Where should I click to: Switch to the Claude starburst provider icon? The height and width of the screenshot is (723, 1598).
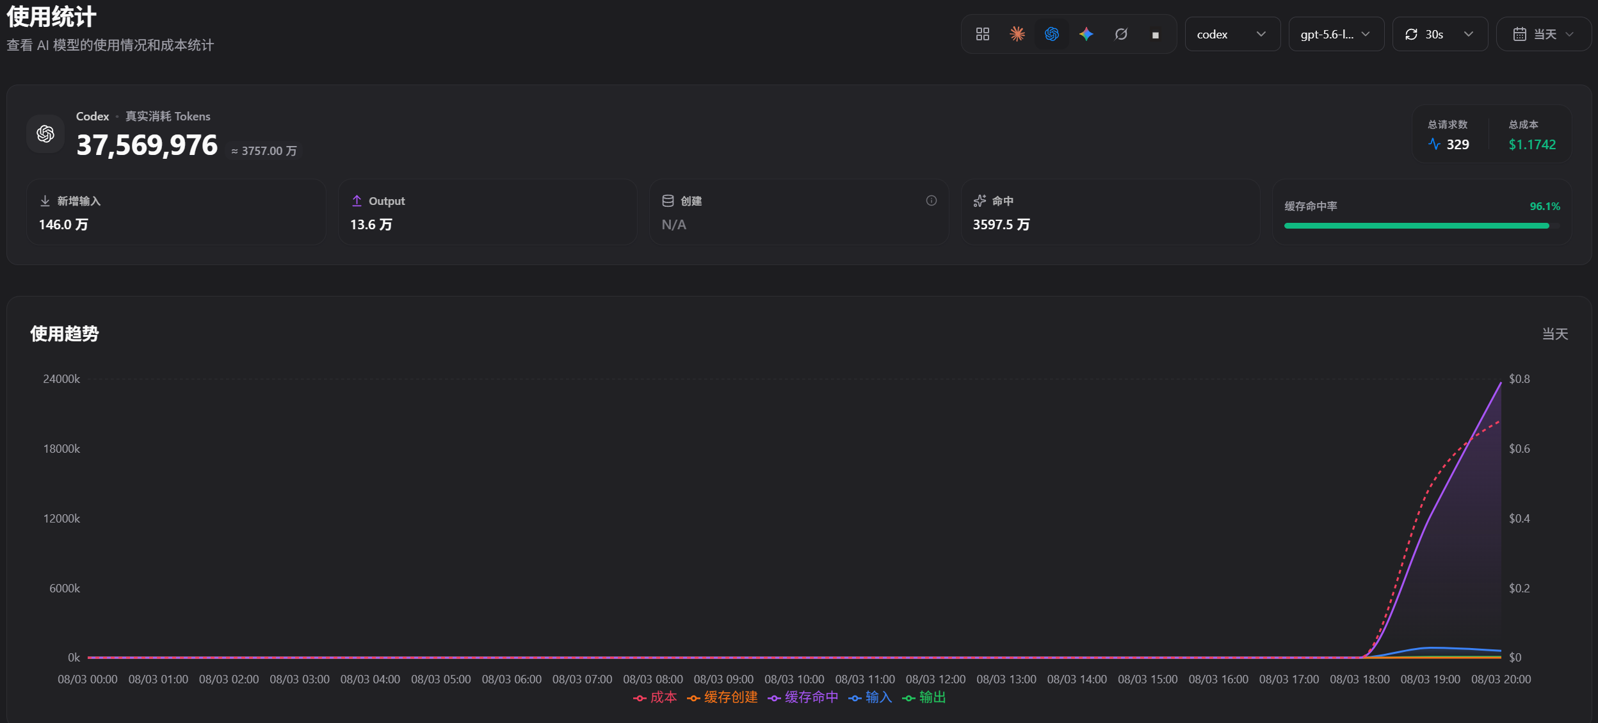coord(1017,34)
